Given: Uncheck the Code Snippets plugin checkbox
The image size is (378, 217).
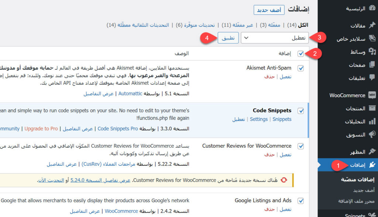Looking at the screenshot, I should tap(301, 111).
